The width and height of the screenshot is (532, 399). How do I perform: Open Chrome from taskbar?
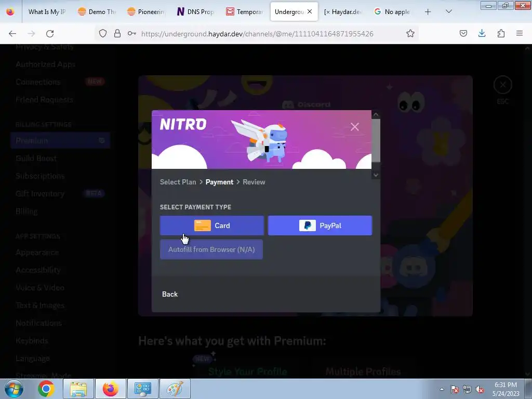46,389
